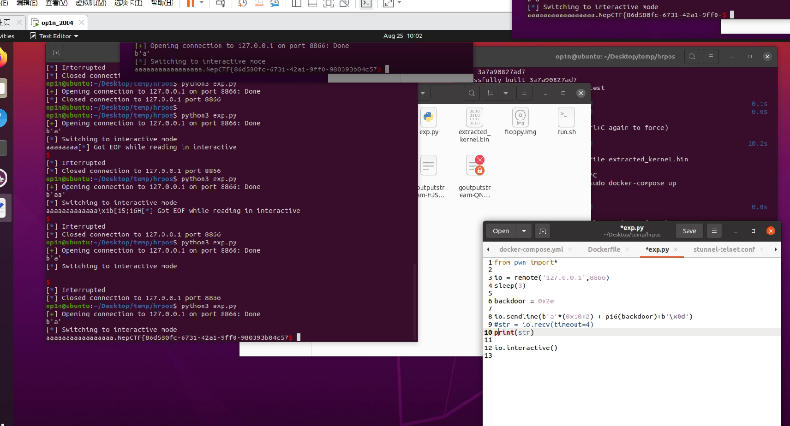Viewport: 790px width, 426px height.
Task: Open the 虚拟机(M) menu
Action: pos(91,3)
